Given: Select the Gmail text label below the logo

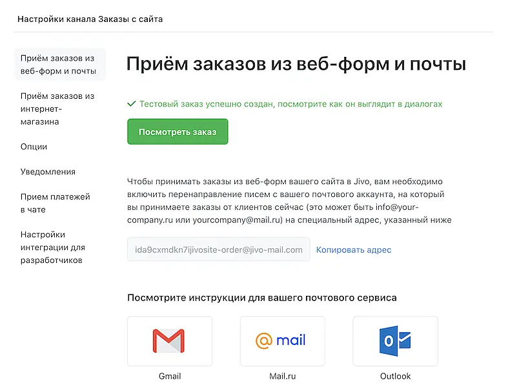Looking at the screenshot, I should [x=170, y=376].
